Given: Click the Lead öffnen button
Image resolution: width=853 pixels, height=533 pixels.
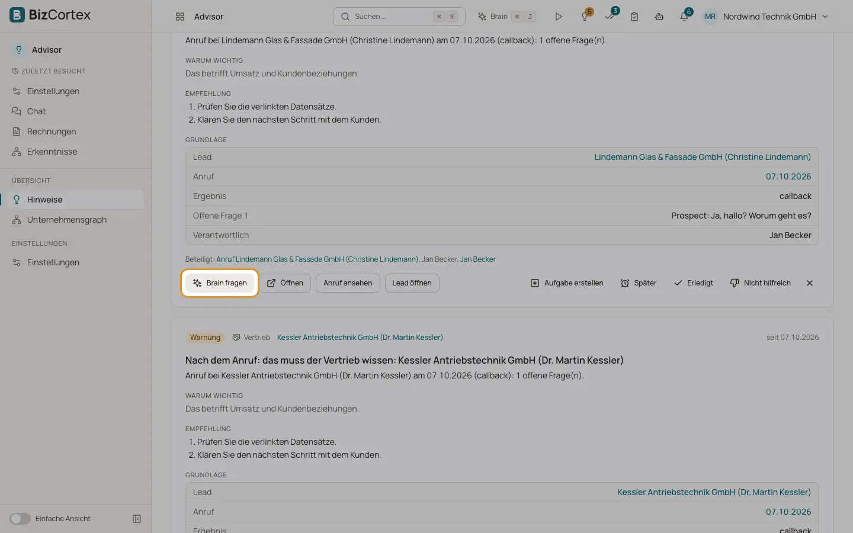Looking at the screenshot, I should (412, 283).
